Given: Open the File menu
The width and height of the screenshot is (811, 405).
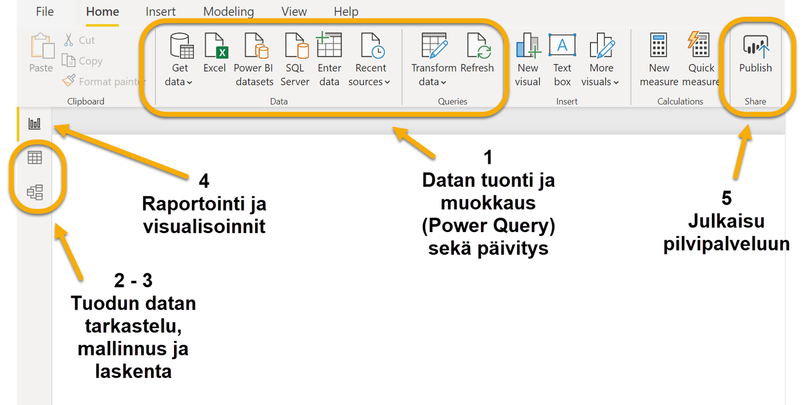Looking at the screenshot, I should pos(45,11).
